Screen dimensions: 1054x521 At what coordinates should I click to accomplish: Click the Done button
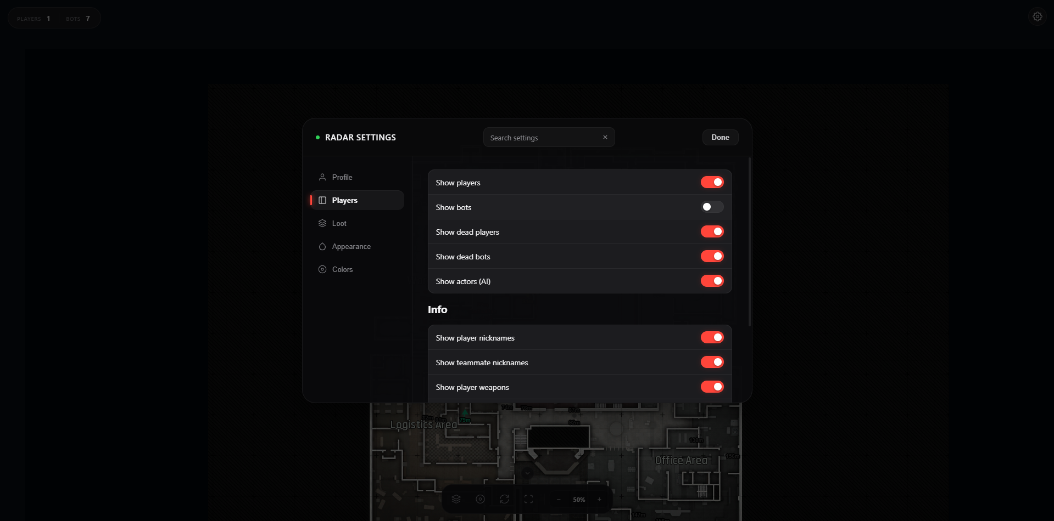pyautogui.click(x=720, y=137)
